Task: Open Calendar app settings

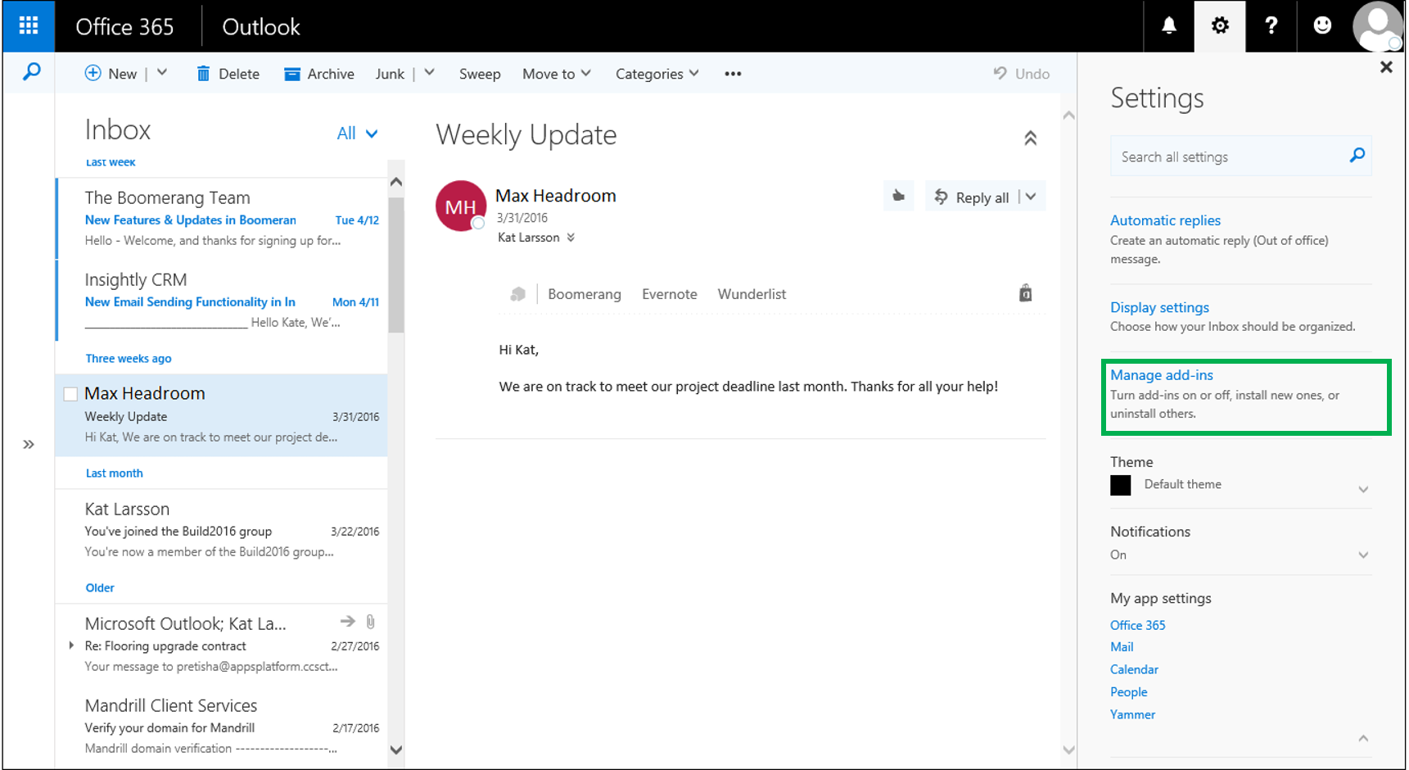Action: click(x=1134, y=669)
